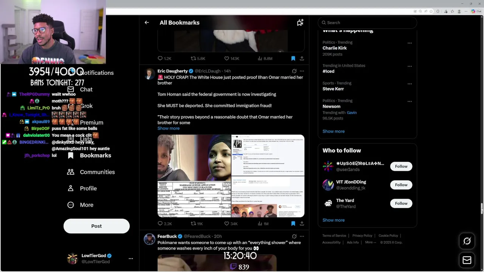Open marriage license application image

(194, 199)
